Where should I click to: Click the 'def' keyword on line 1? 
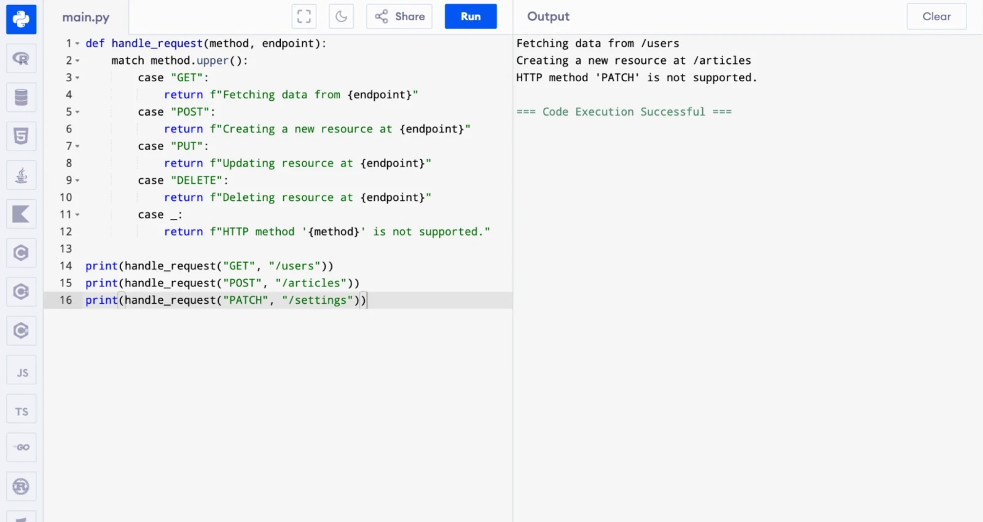95,44
